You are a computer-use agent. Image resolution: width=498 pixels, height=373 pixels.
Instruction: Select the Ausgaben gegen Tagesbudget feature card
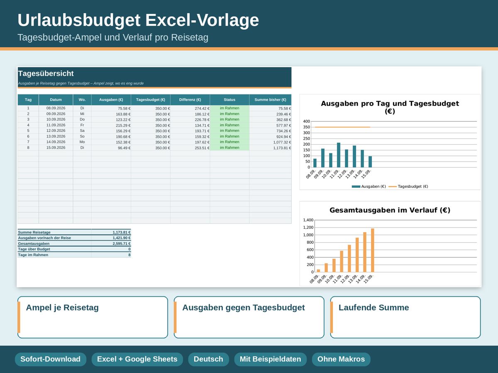click(249, 317)
